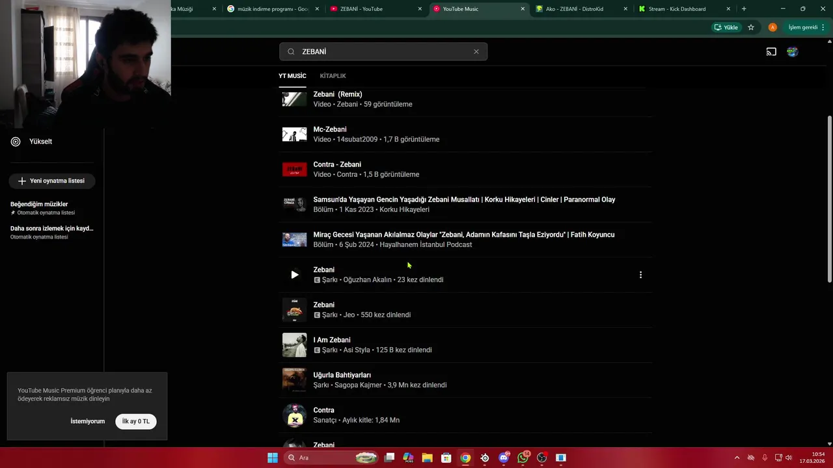833x468 pixels.
Task: Click the İşlem gerekli button
Action: [x=806, y=27]
